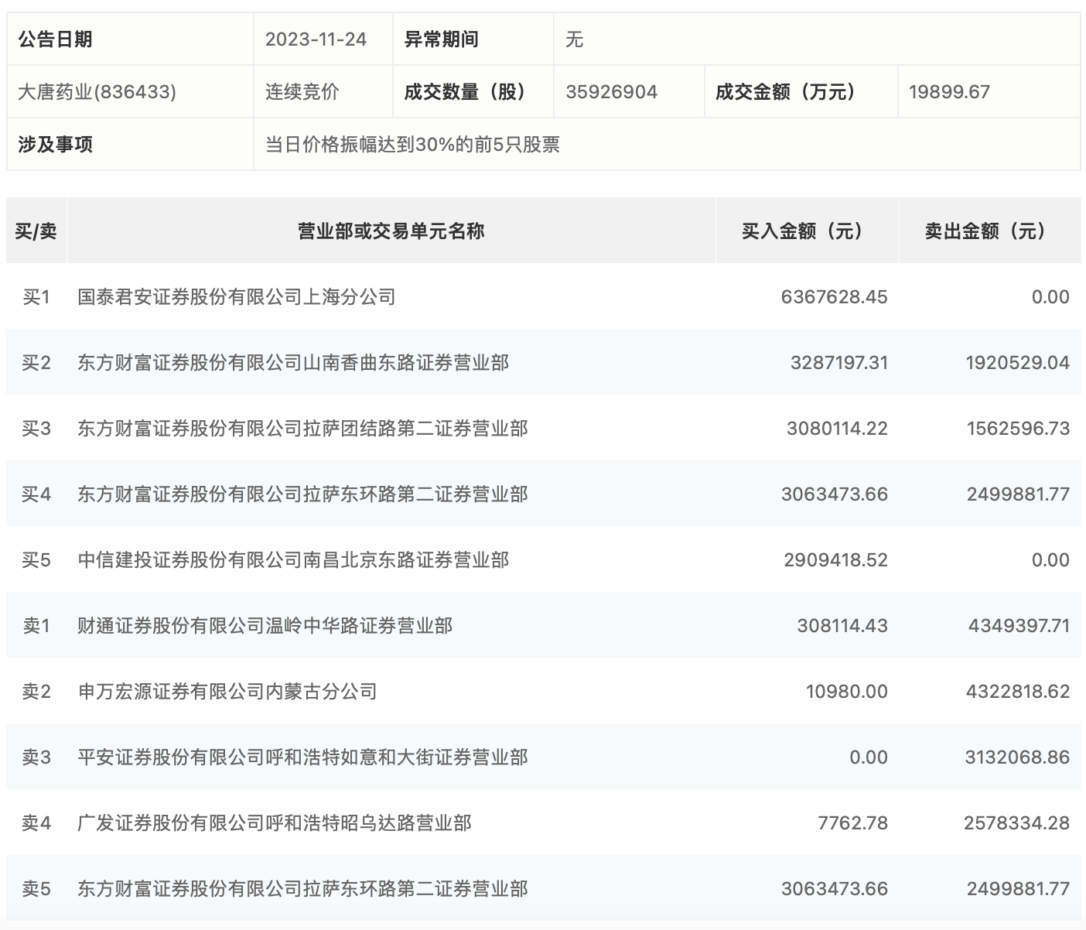The width and height of the screenshot is (1086, 930).
Task: Select buy amount 6367628.45
Action: 835,297
